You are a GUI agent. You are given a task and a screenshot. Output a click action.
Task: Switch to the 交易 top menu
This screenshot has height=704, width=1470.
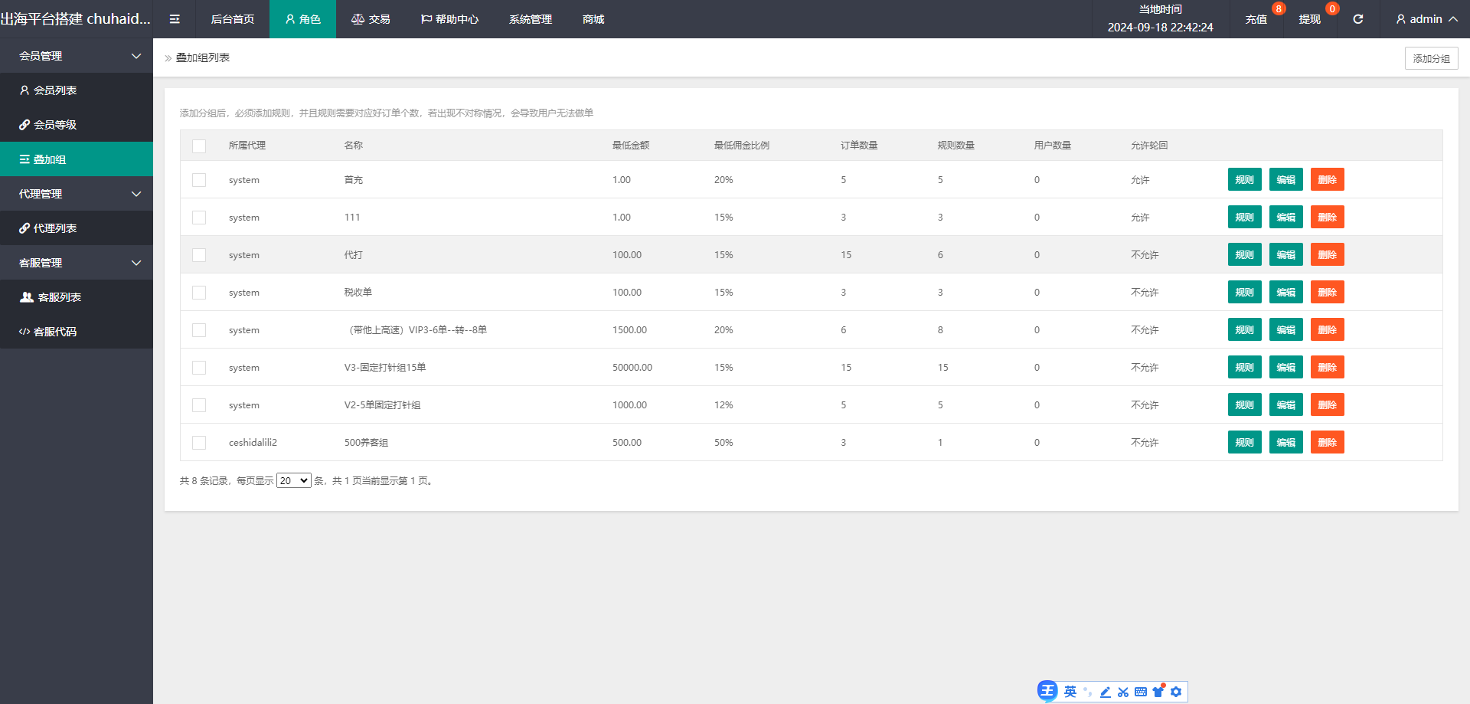pyautogui.click(x=371, y=19)
